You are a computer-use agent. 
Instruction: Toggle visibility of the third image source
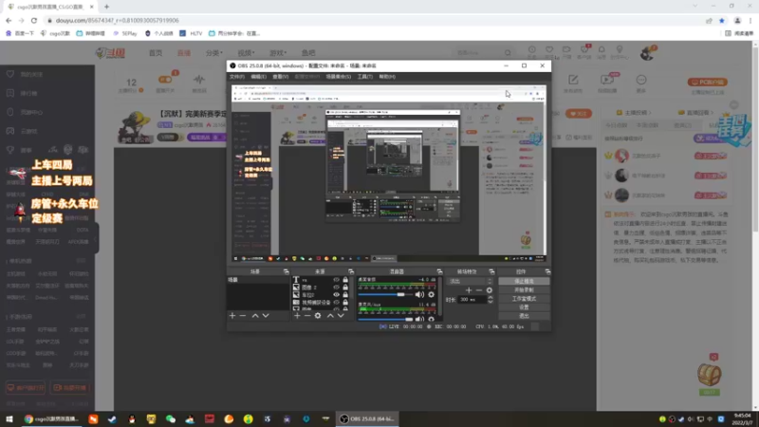click(x=336, y=294)
